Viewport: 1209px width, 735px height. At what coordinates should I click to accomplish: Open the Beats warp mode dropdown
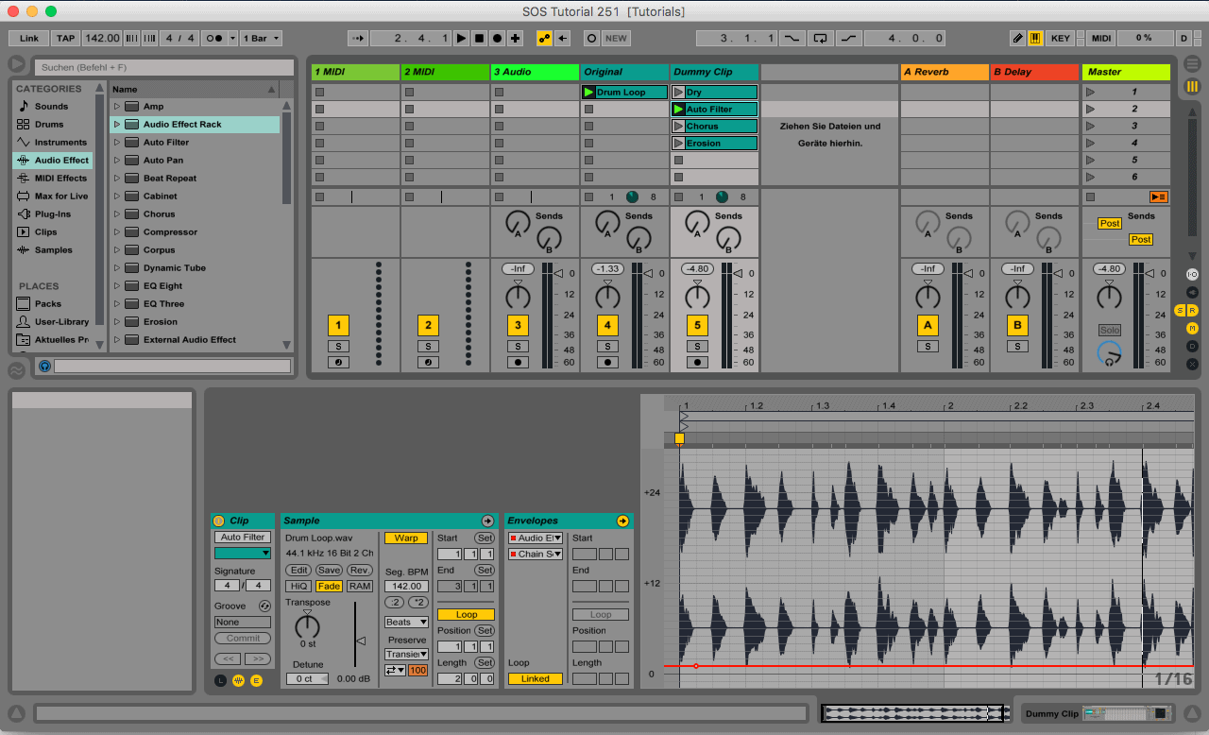pyautogui.click(x=405, y=622)
